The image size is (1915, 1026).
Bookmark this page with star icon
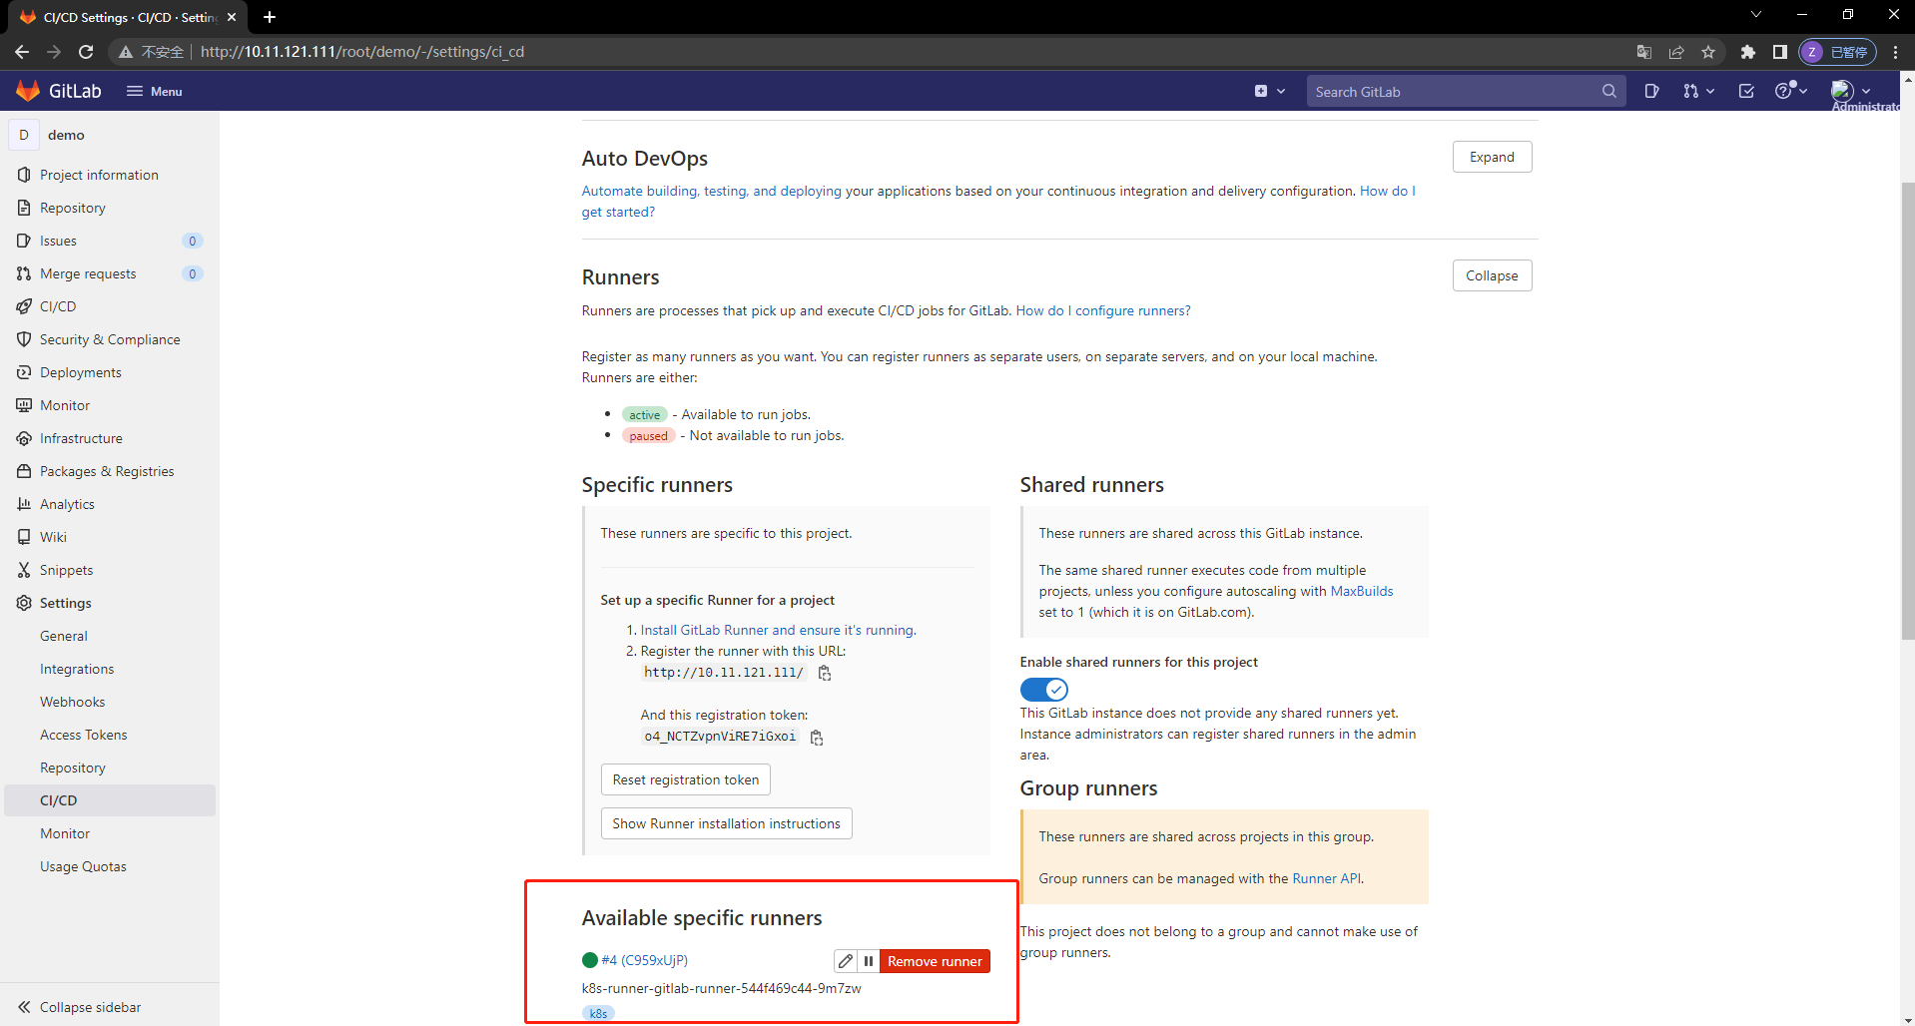click(x=1708, y=52)
